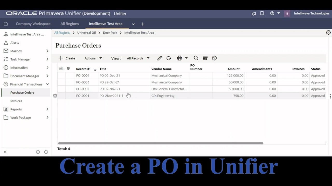
Task: Click the collapse-all minus circle icon
Action: [46, 152]
